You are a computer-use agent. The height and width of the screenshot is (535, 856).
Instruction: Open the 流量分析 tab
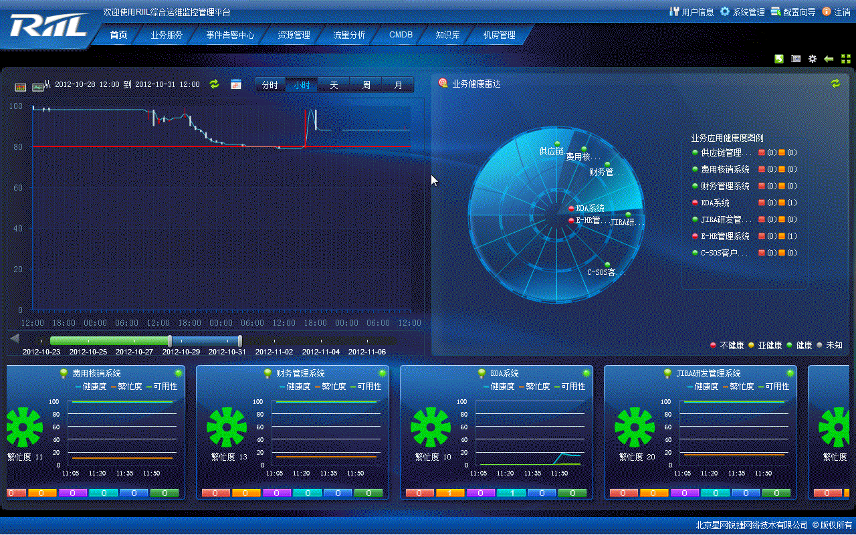(x=350, y=35)
